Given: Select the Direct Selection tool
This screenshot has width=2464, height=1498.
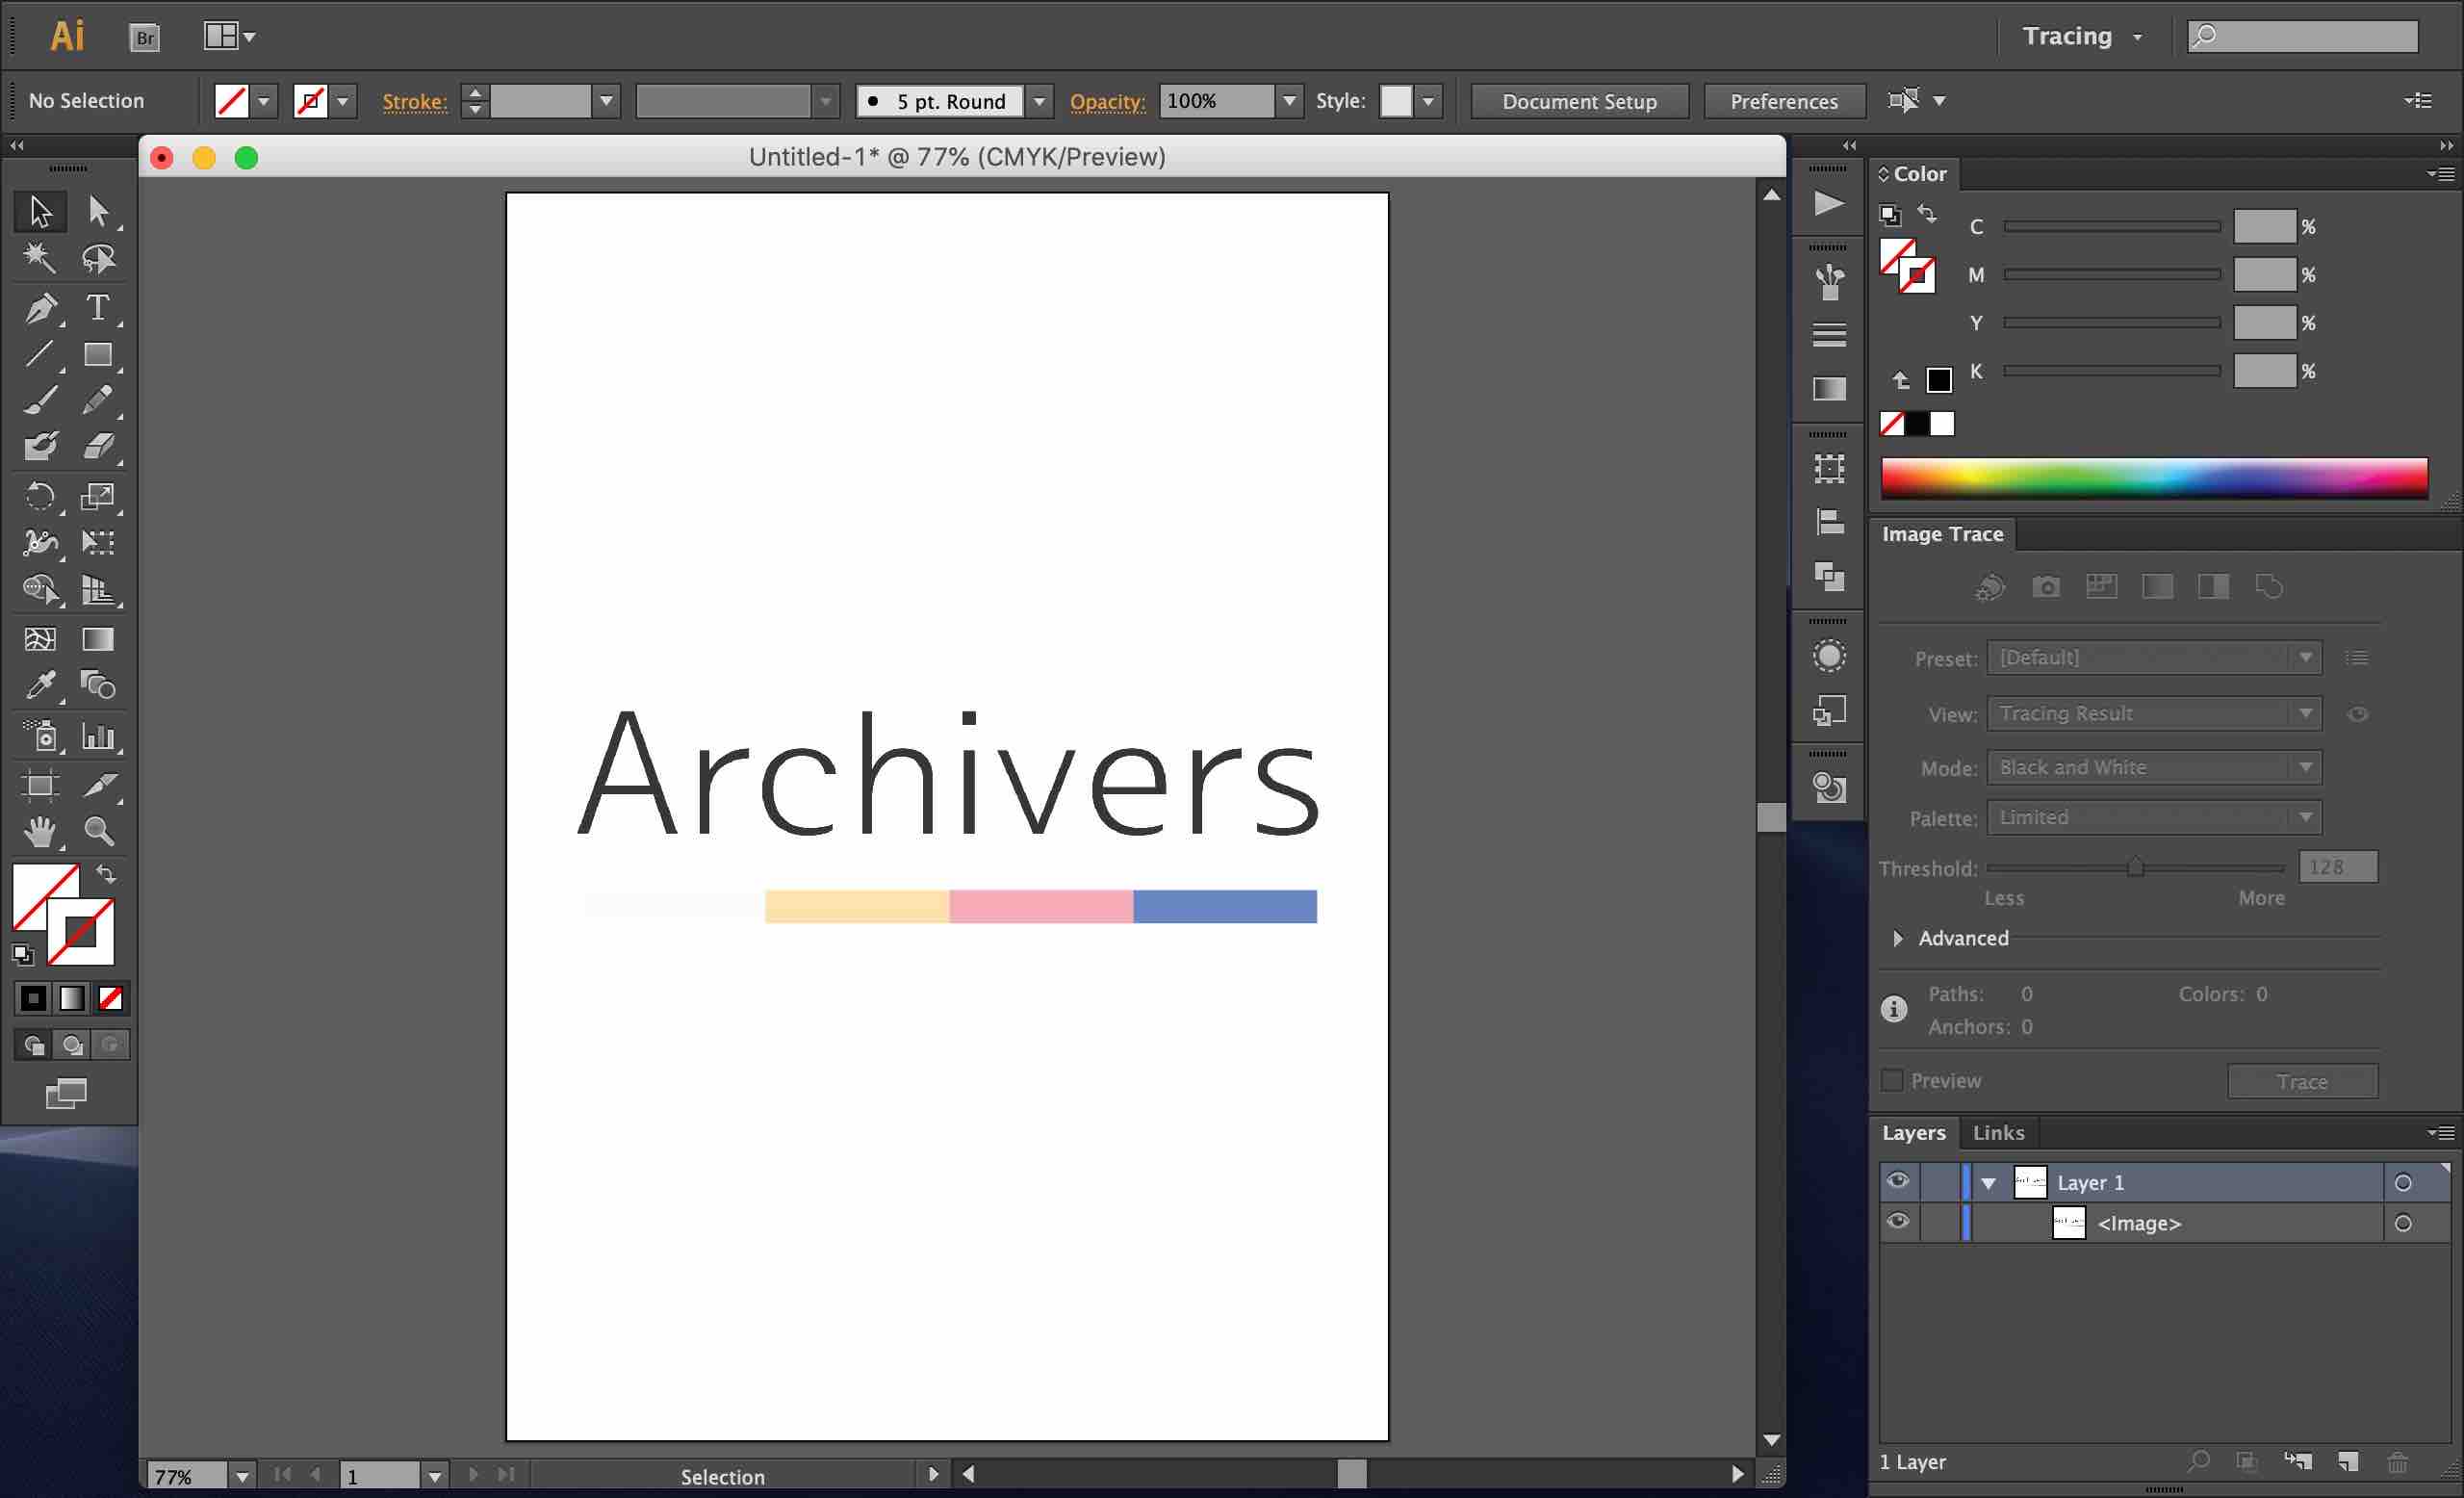Looking at the screenshot, I should tap(98, 211).
